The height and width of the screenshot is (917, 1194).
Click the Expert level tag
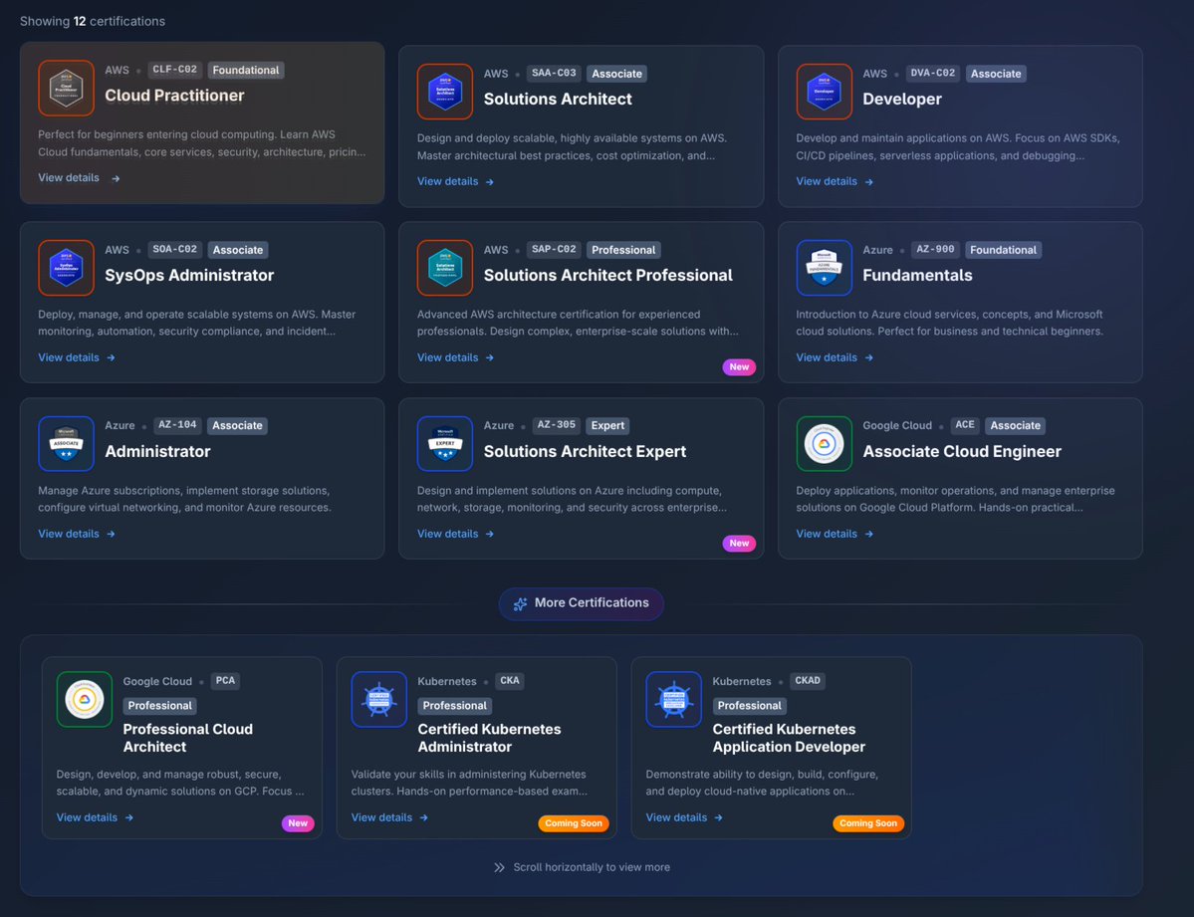(607, 426)
